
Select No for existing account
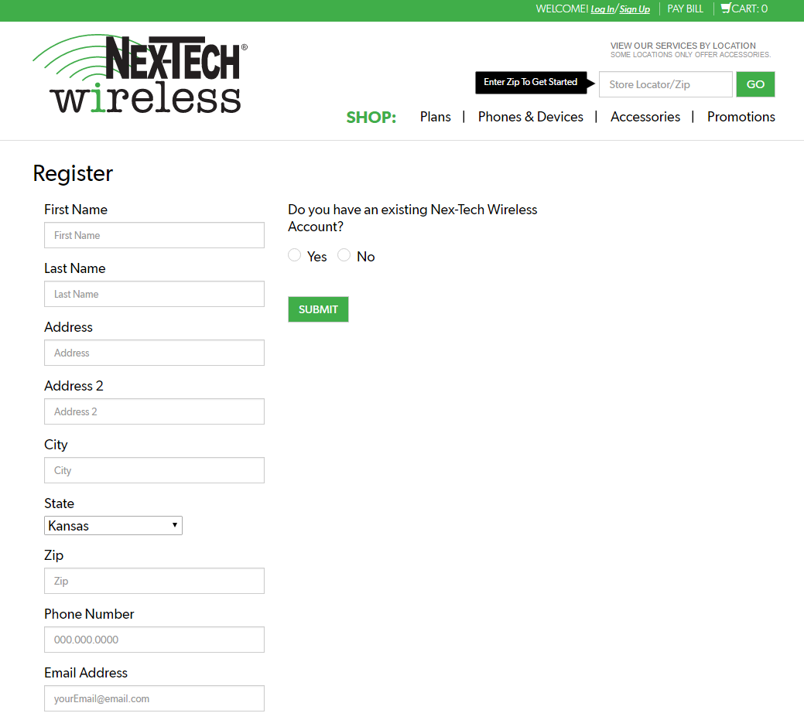(x=344, y=255)
